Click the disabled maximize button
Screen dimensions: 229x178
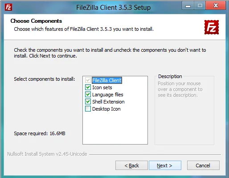200,6
